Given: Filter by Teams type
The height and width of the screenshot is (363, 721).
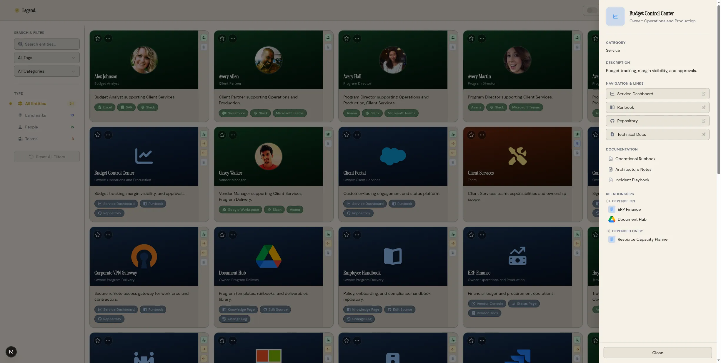Looking at the screenshot, I should pos(47,139).
